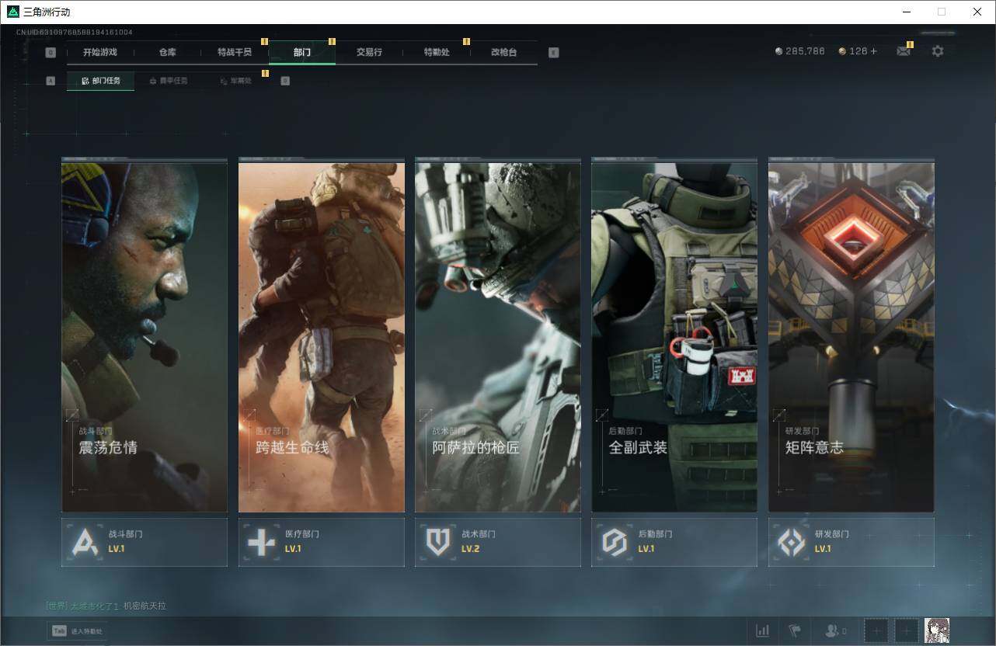
Task: Open the 交易行 trading tab
Action: 369,52
